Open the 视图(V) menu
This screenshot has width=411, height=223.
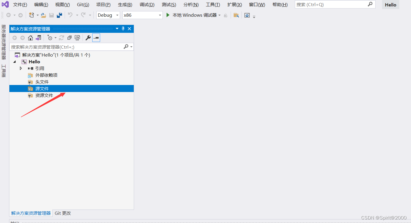pyautogui.click(x=63, y=5)
